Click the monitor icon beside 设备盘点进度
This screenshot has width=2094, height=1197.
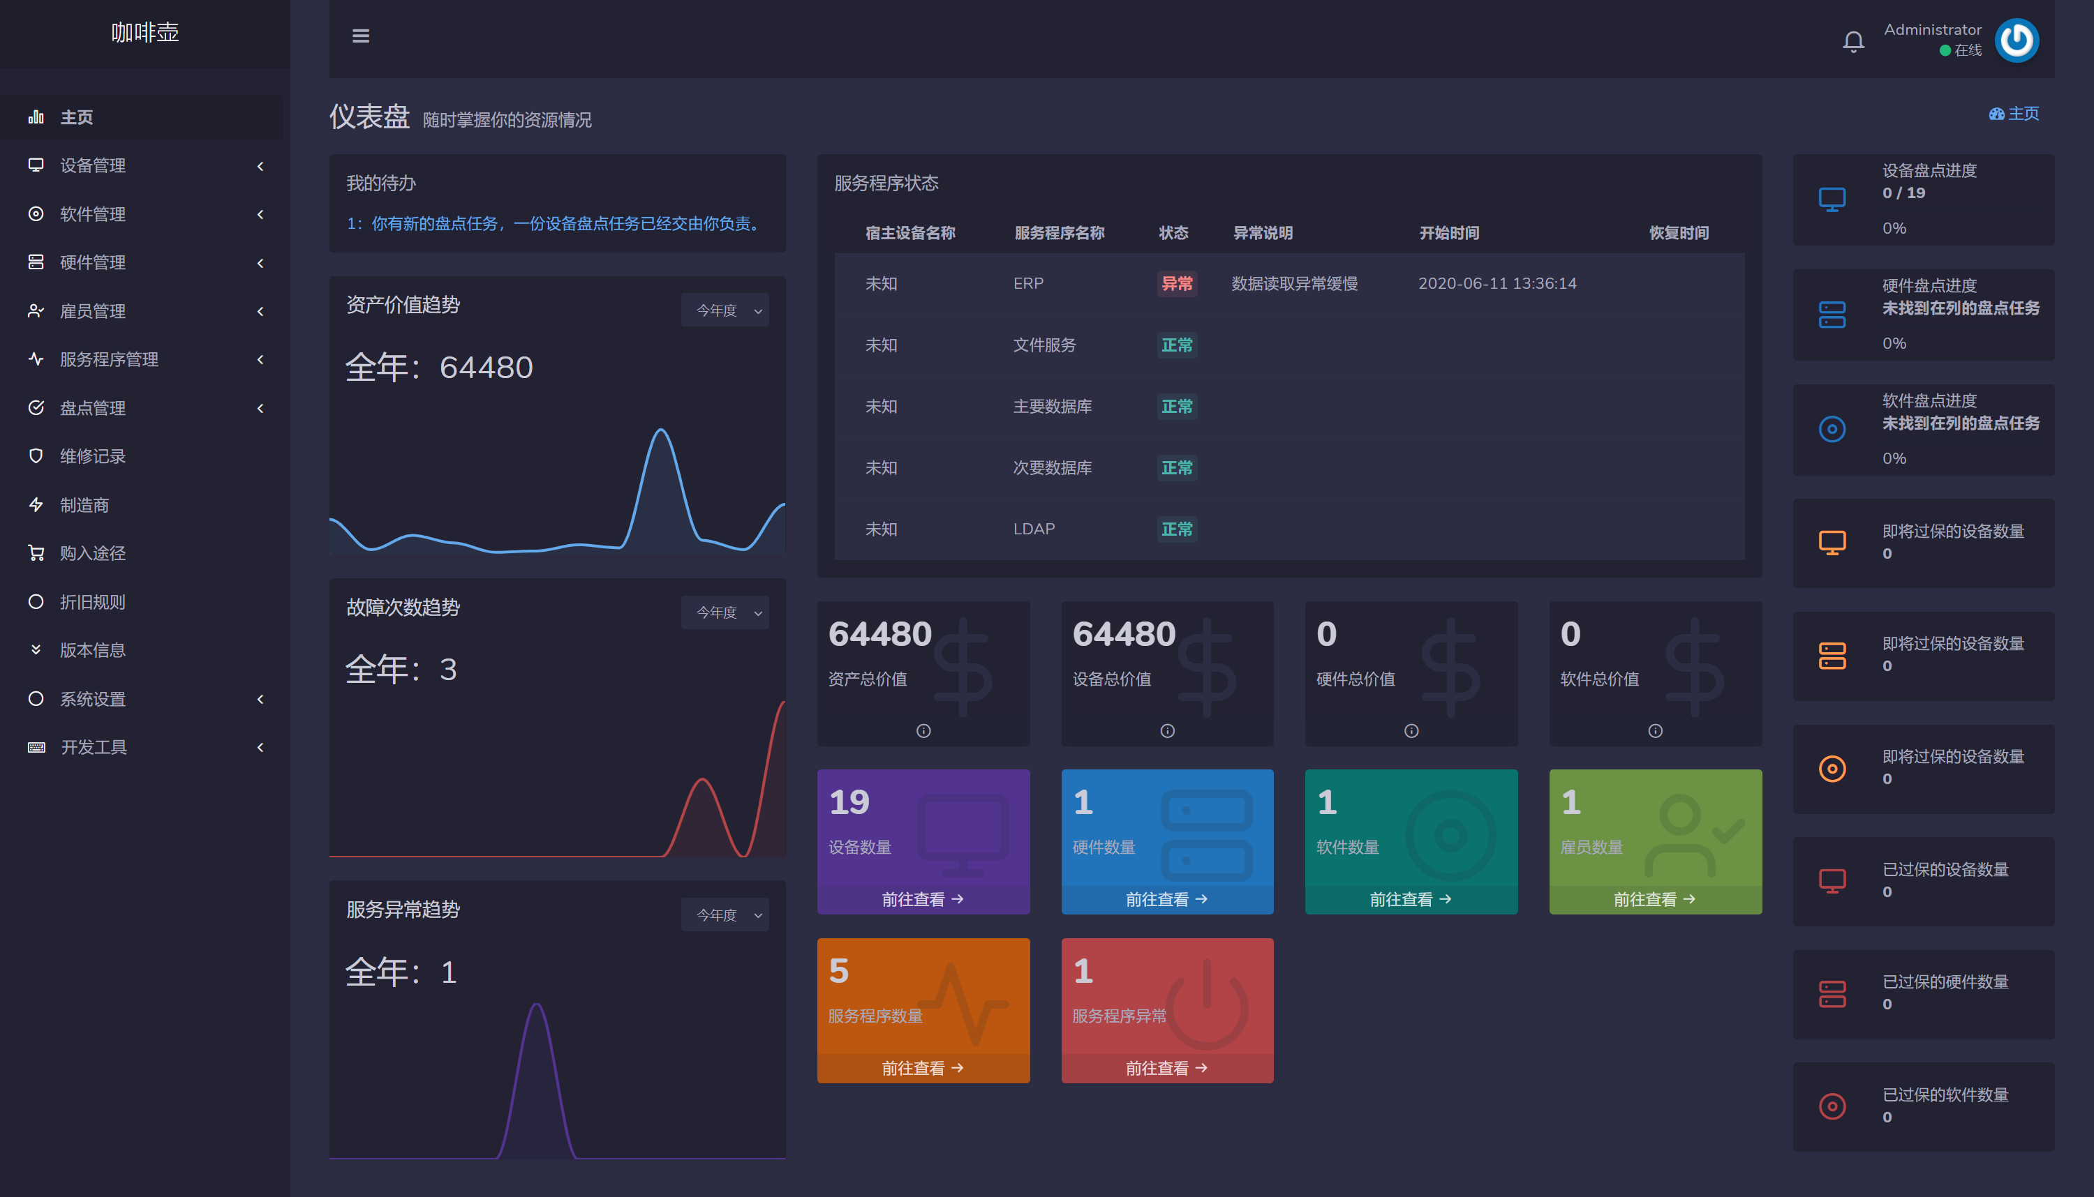pyautogui.click(x=1832, y=200)
